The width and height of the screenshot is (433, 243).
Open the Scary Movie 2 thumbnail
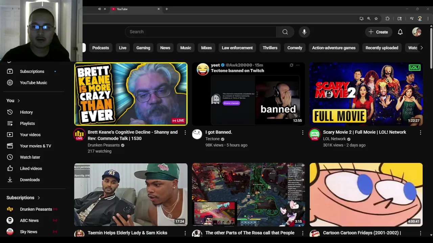pos(366,94)
